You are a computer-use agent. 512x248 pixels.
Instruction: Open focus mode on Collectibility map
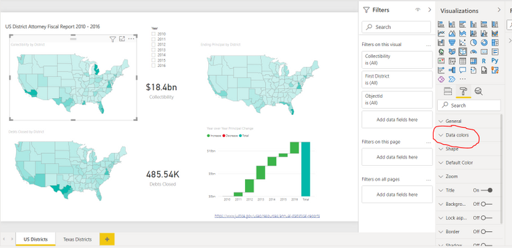tap(122, 39)
